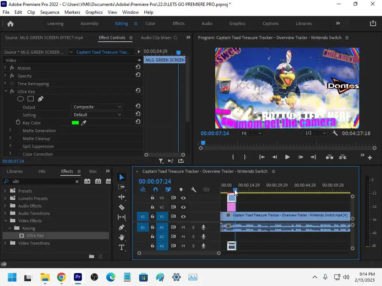Select the Ripple Edit tool
382x286 pixels.
121,197
